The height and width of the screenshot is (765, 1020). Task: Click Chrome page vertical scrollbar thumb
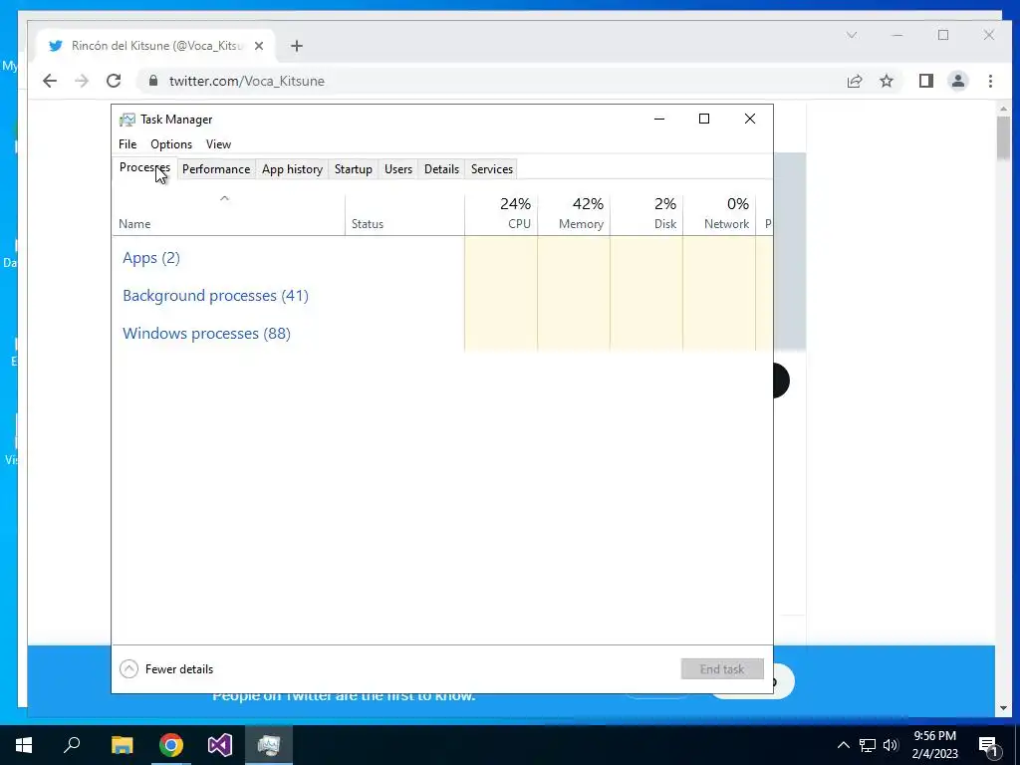point(1002,137)
